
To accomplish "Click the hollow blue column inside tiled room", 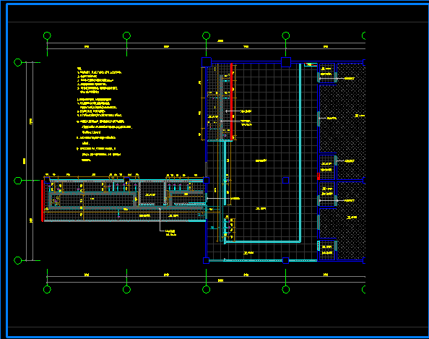I will click(x=285, y=180).
